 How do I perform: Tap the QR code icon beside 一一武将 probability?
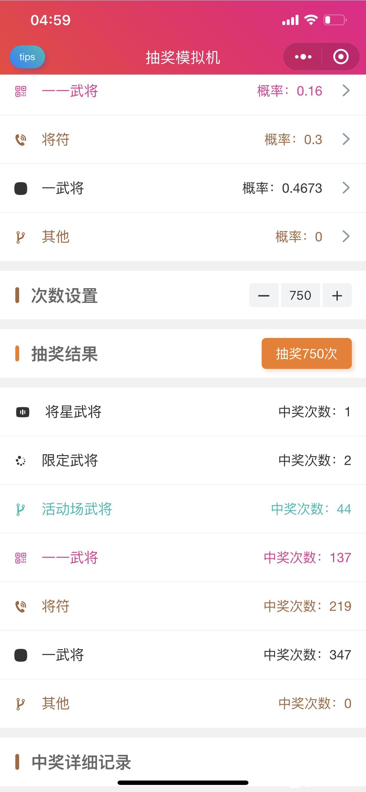[x=21, y=91]
